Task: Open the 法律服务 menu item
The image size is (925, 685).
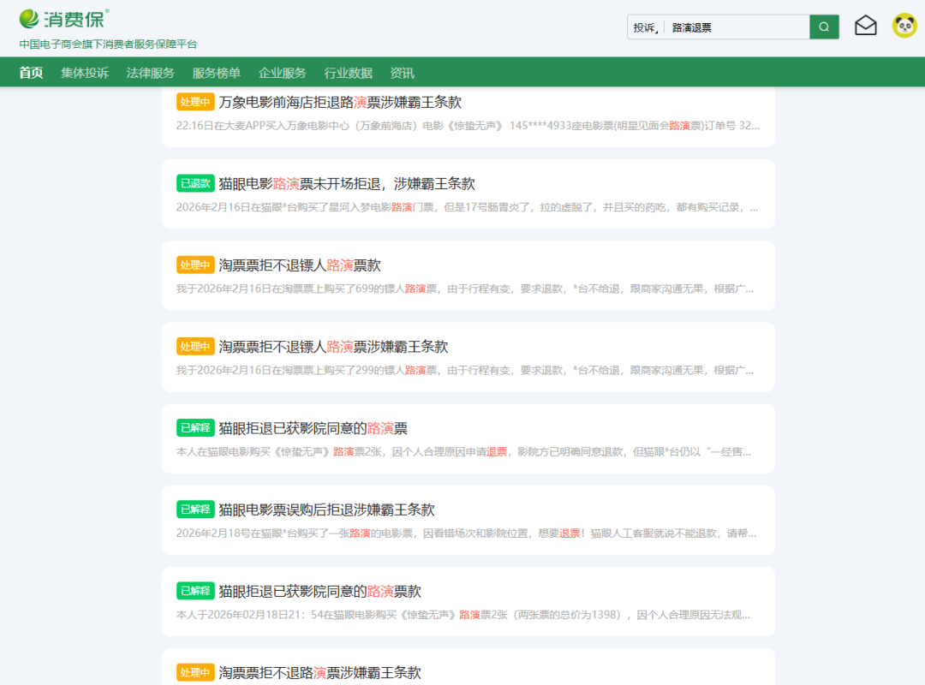Action: click(x=151, y=73)
